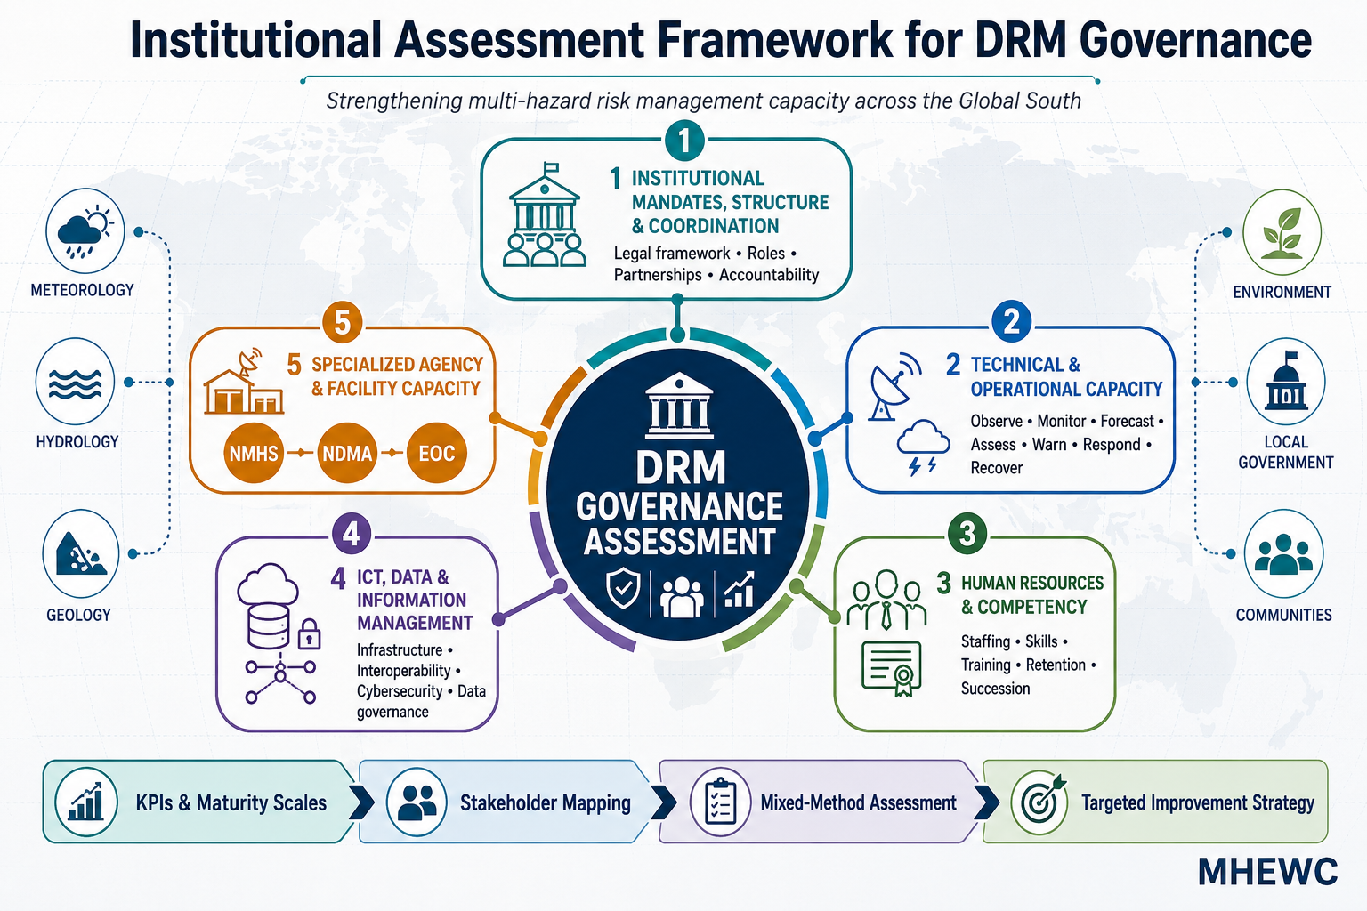Click the Technical & Operational Capacity heading
The height and width of the screenshot is (911, 1367).
click(1066, 376)
